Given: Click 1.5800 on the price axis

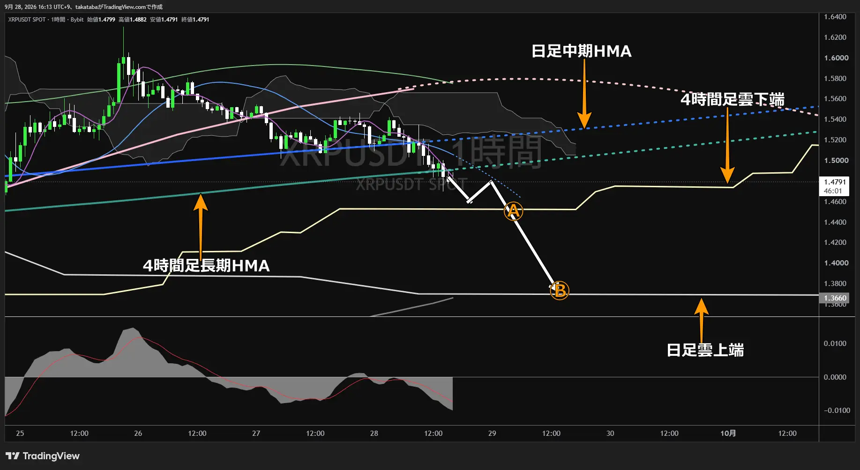Looking at the screenshot, I should pyautogui.click(x=835, y=79).
